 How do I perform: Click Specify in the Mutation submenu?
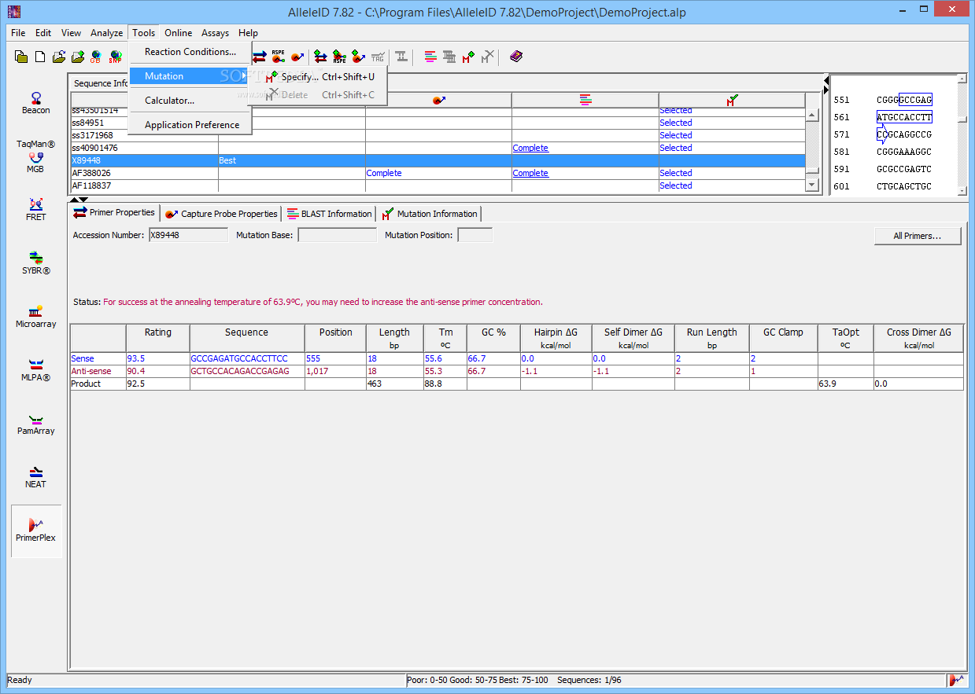(x=319, y=77)
